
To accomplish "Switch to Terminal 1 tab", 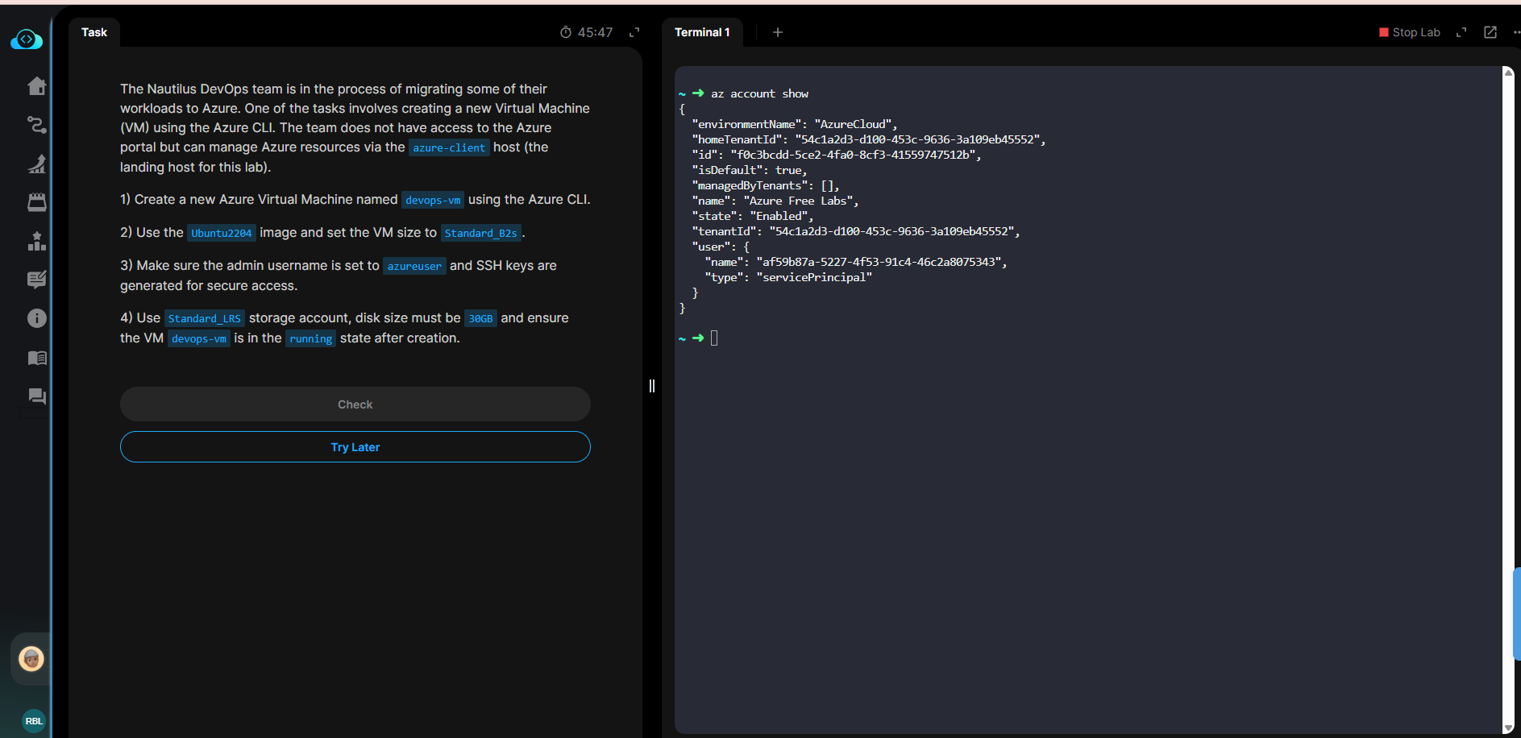I will [x=702, y=32].
